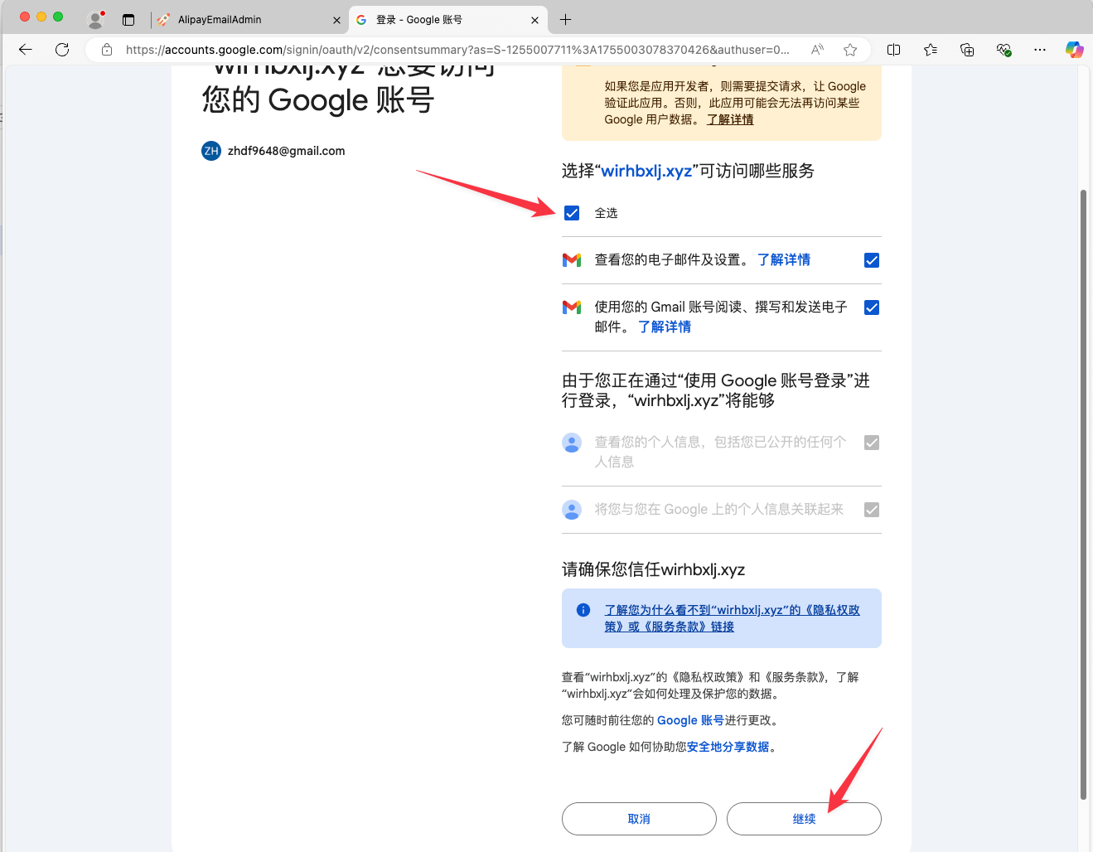
Task: Open the collections icon
Action: point(967,50)
